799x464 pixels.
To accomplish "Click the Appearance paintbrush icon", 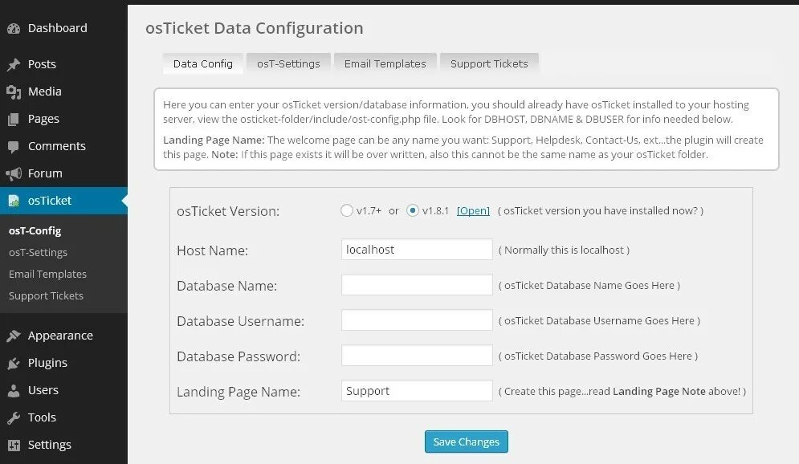I will click(x=14, y=336).
